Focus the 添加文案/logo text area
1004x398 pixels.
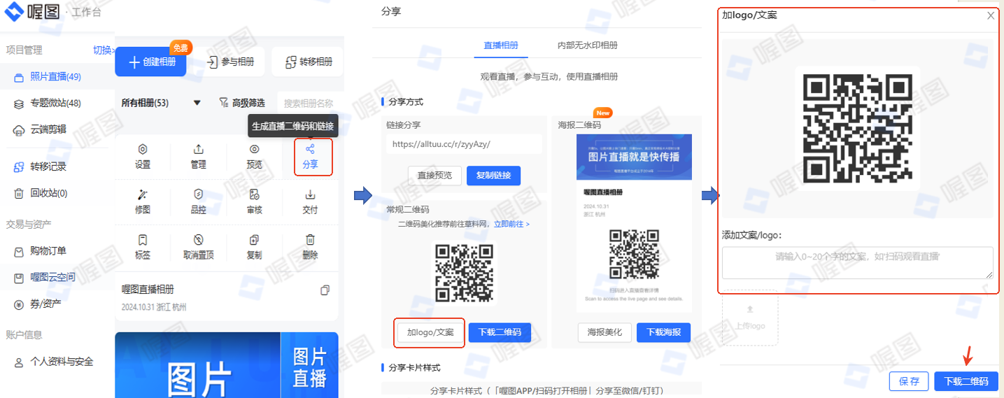[x=858, y=262]
